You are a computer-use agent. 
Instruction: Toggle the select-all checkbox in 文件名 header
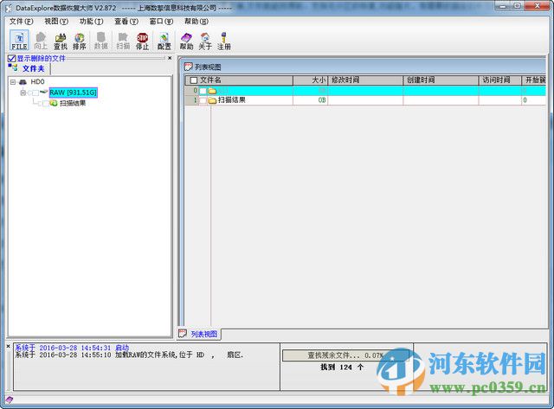point(194,80)
